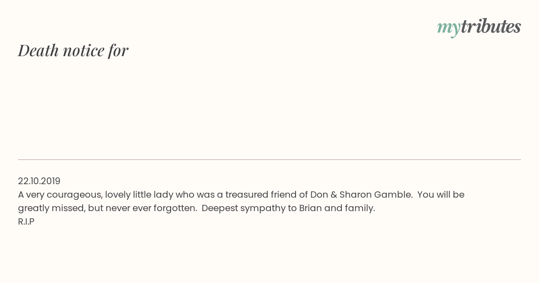Image resolution: width=539 pixels, height=283 pixels.
Task: Select the word "Death" in the heading
Action: coord(39,50)
